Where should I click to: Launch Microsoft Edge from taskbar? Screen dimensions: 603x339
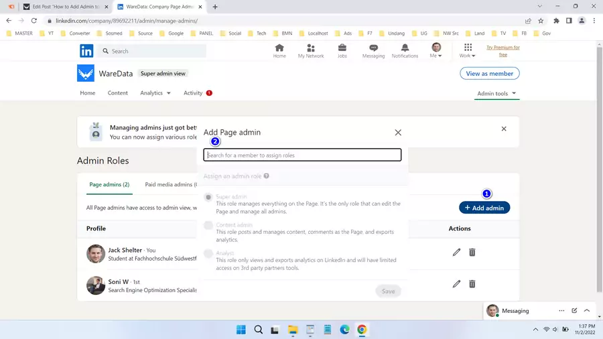[x=344, y=330]
